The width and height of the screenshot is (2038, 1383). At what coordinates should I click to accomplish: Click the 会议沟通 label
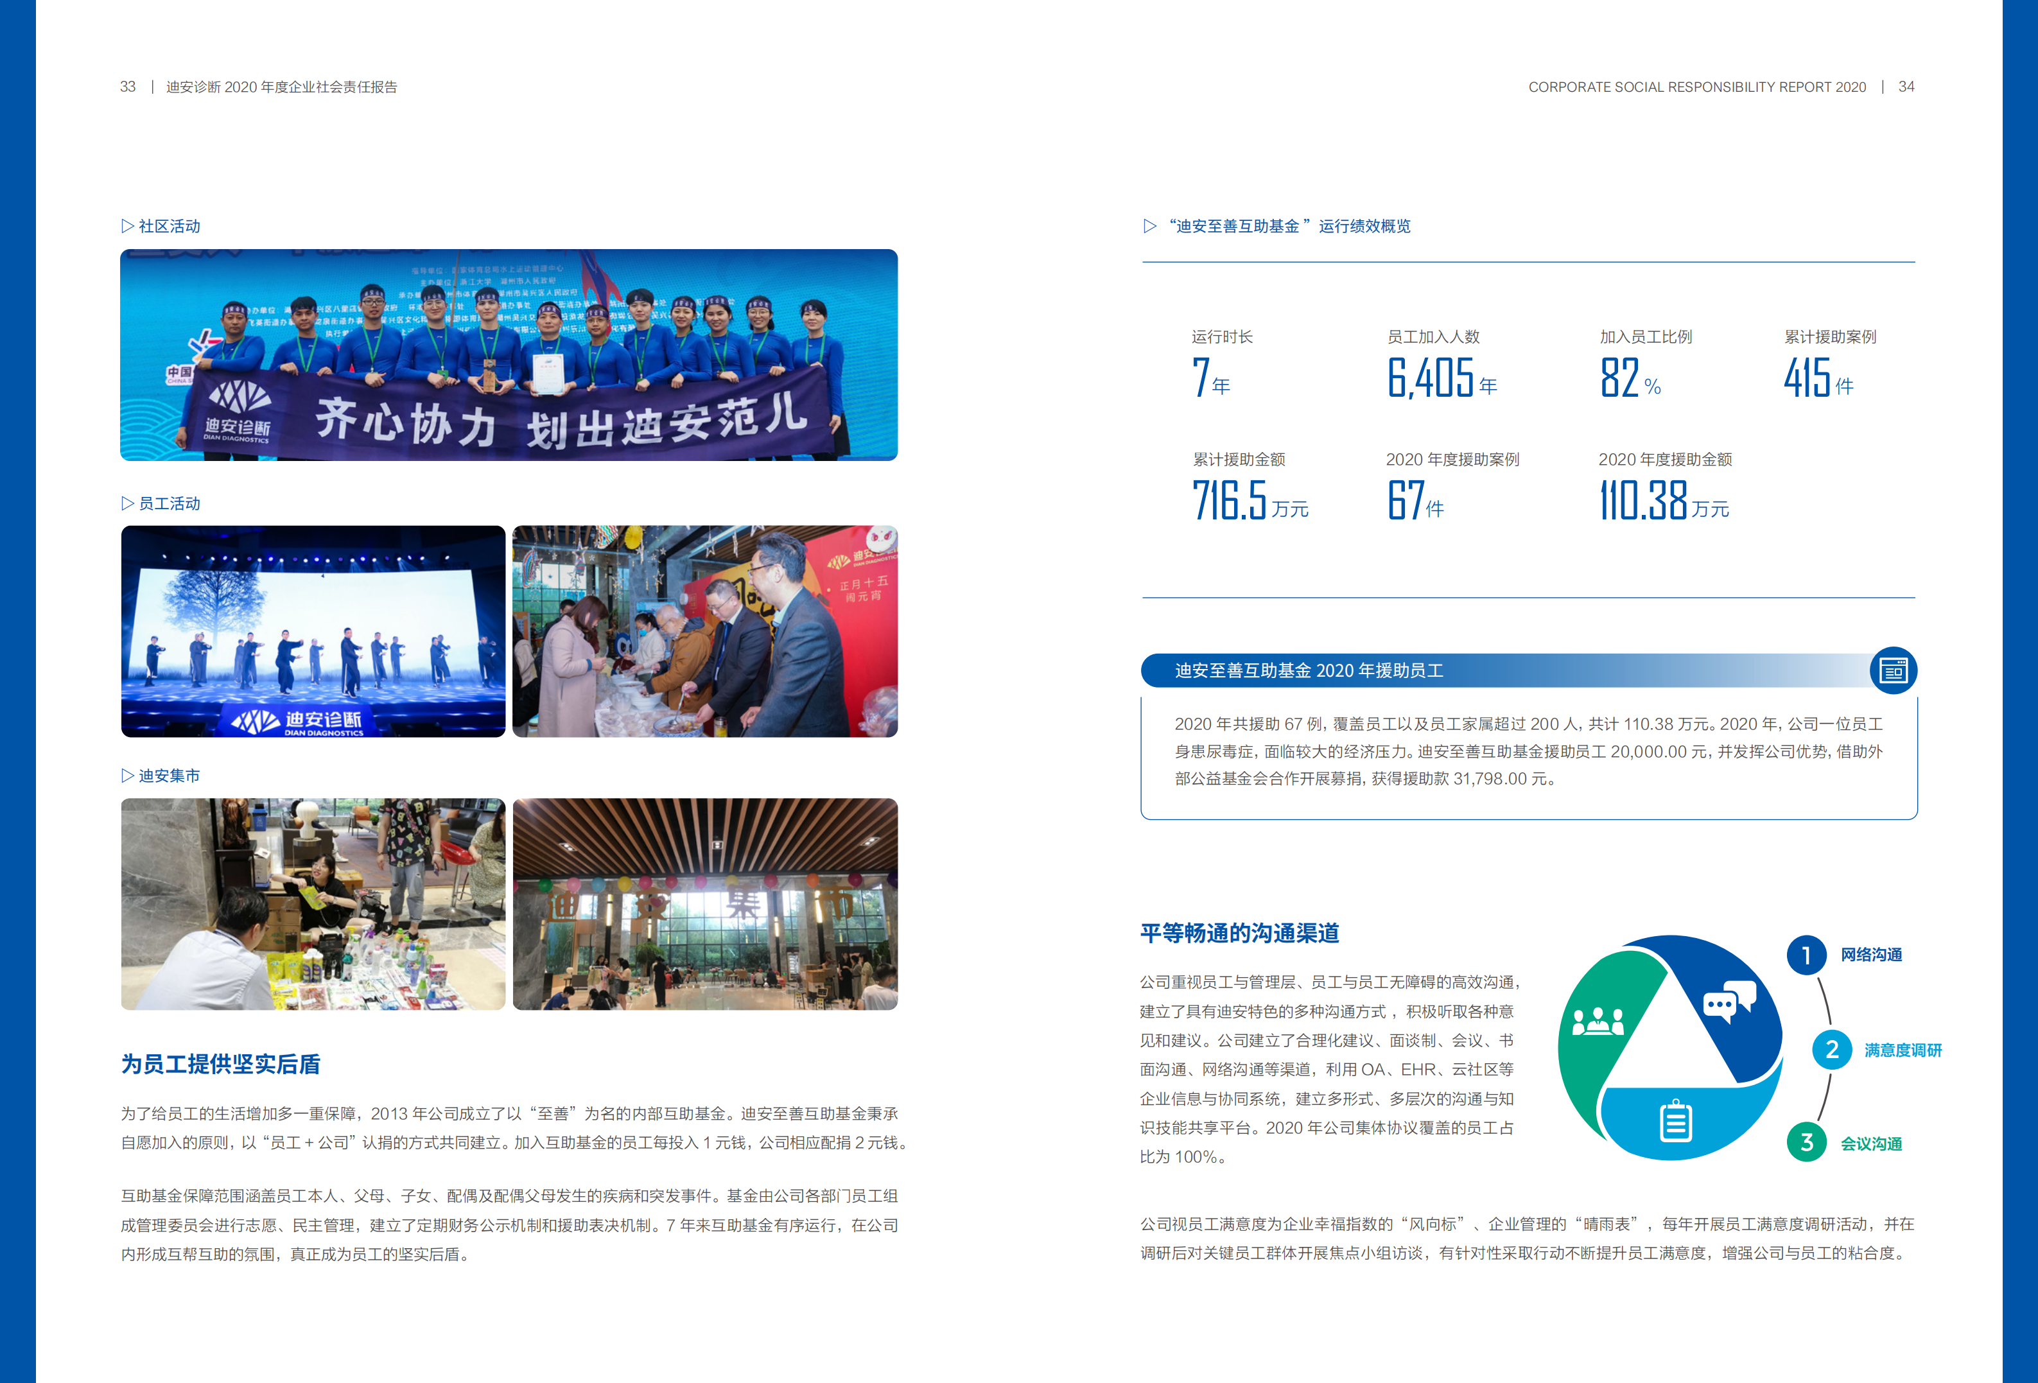pyautogui.click(x=1870, y=1144)
